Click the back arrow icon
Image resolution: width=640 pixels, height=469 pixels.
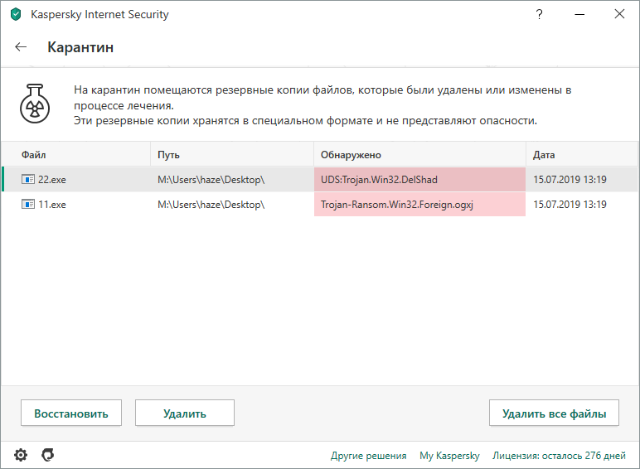pyautogui.click(x=22, y=47)
